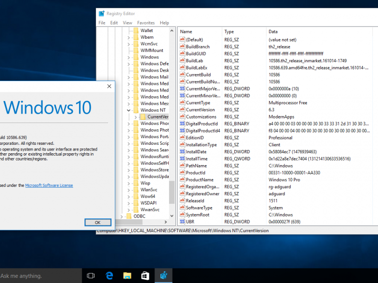Image resolution: width=378 pixels, height=283 pixels.
Task: Click the tree scrollbar up arrow
Action: coord(172,31)
